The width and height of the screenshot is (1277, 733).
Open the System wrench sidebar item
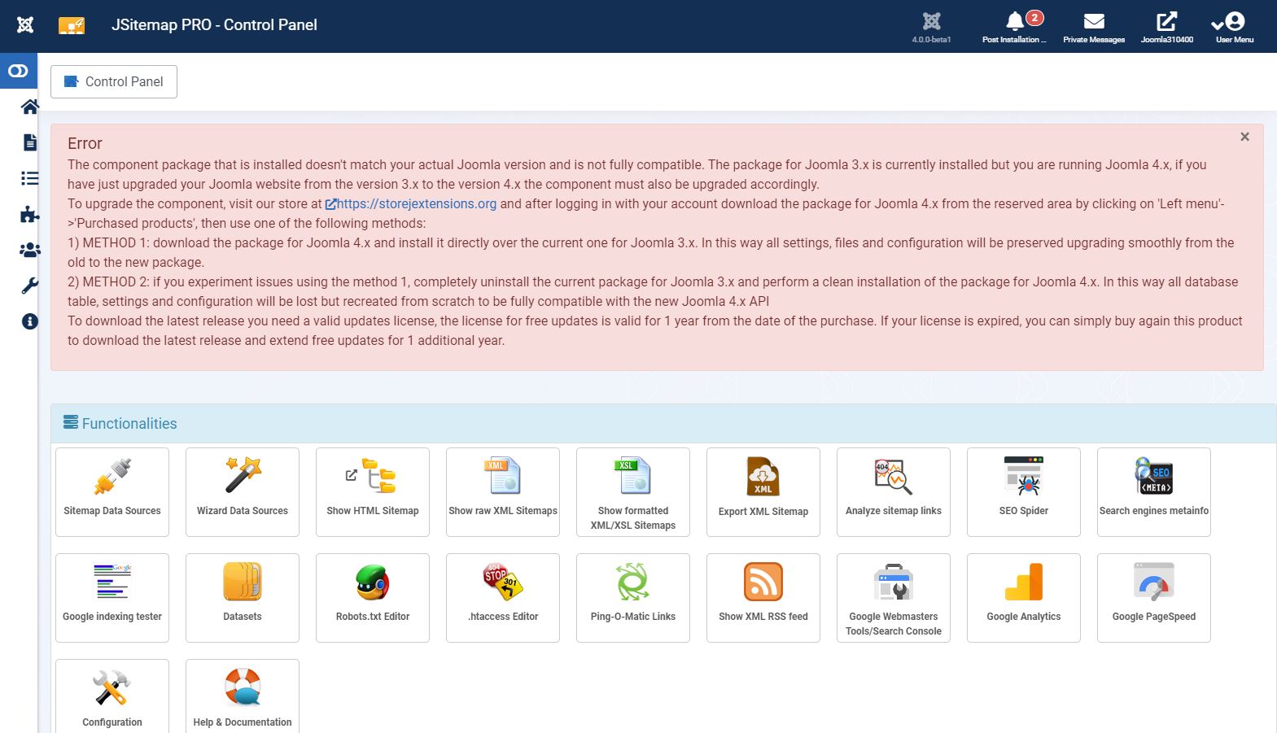pos(29,286)
